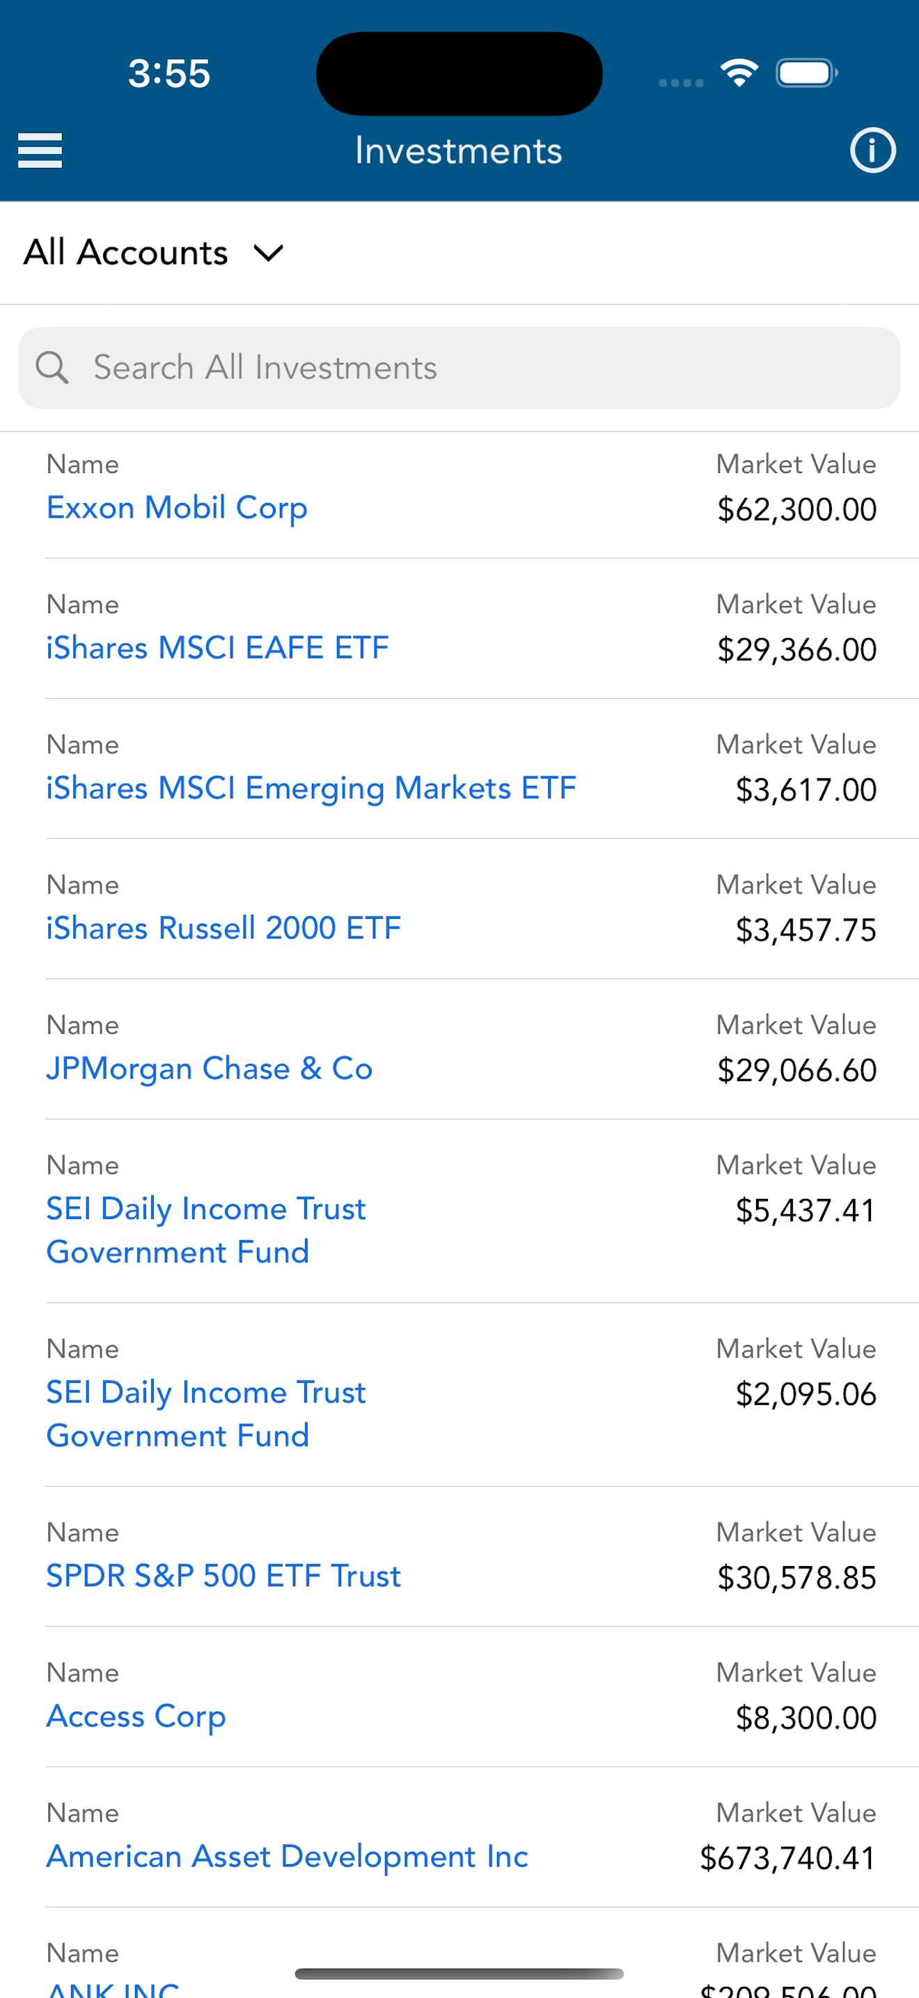The height and width of the screenshot is (1998, 919).
Task: Expand the All Accounts dropdown
Action: coord(154,253)
